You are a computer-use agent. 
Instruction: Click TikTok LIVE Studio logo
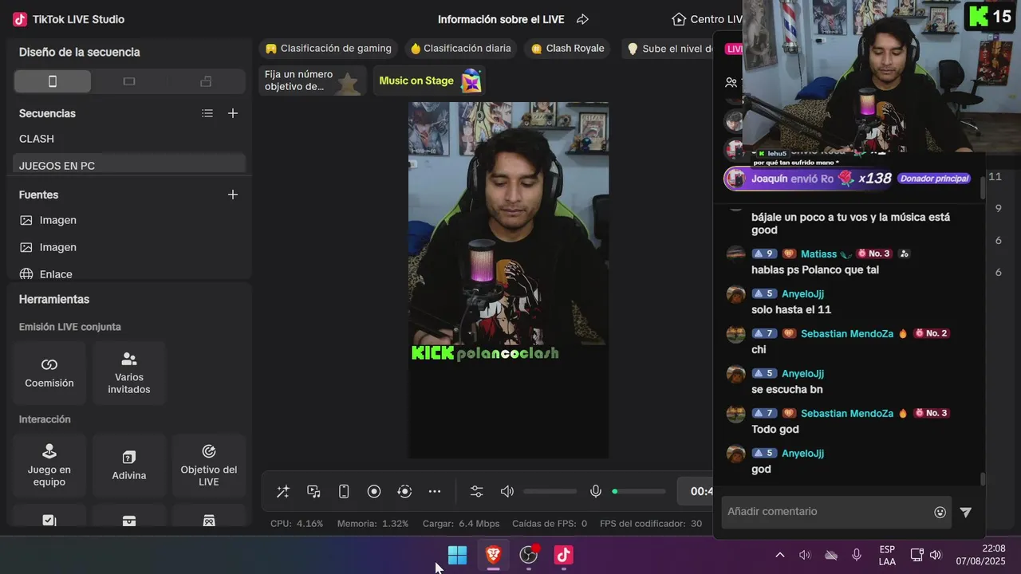[20, 19]
